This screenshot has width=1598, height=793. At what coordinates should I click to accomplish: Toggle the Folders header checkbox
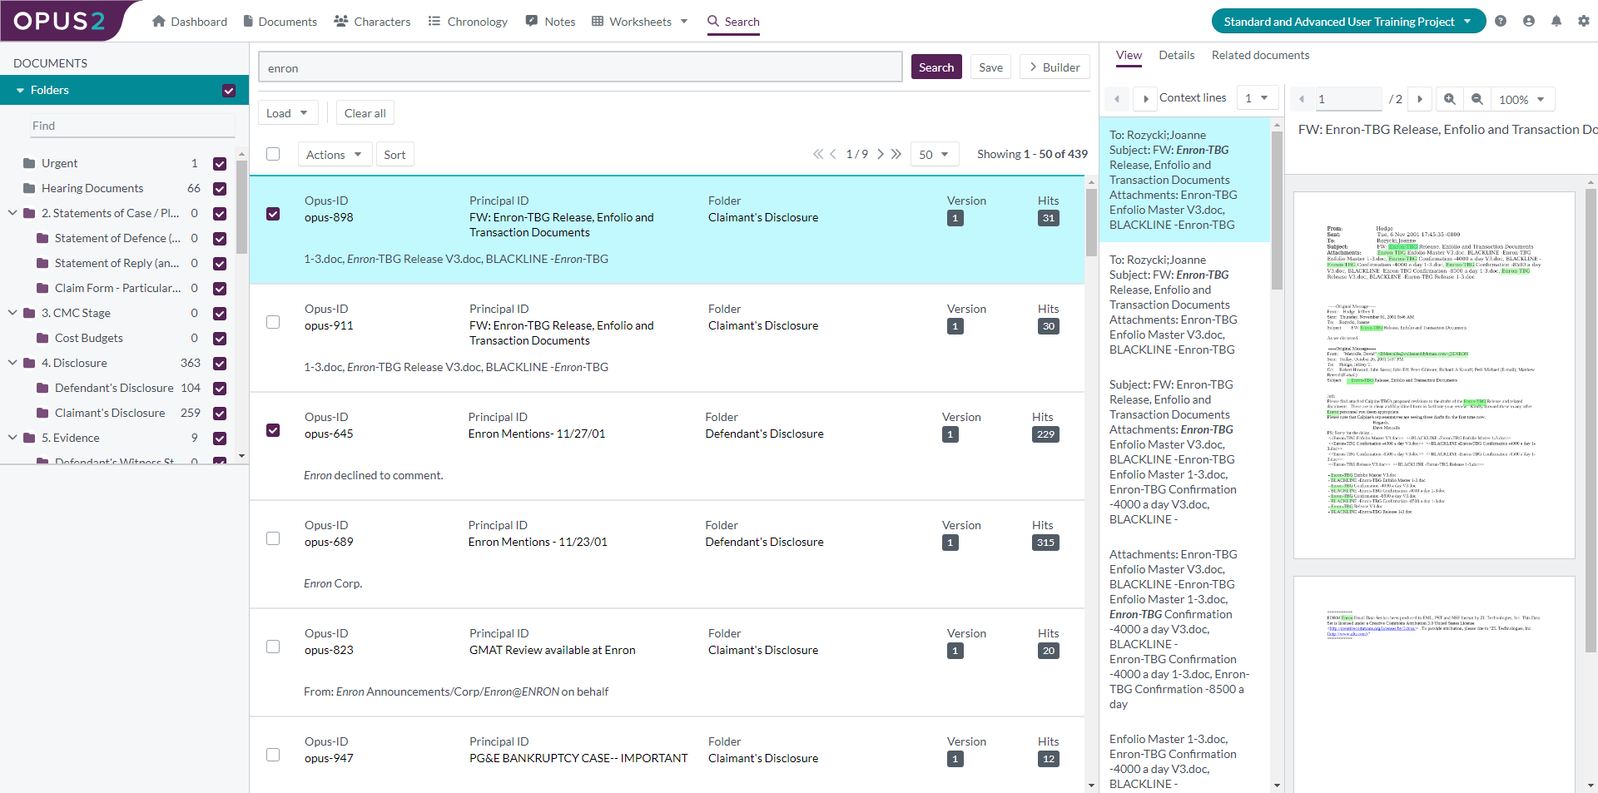pos(229,91)
